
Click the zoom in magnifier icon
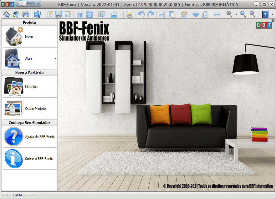coord(229,14)
